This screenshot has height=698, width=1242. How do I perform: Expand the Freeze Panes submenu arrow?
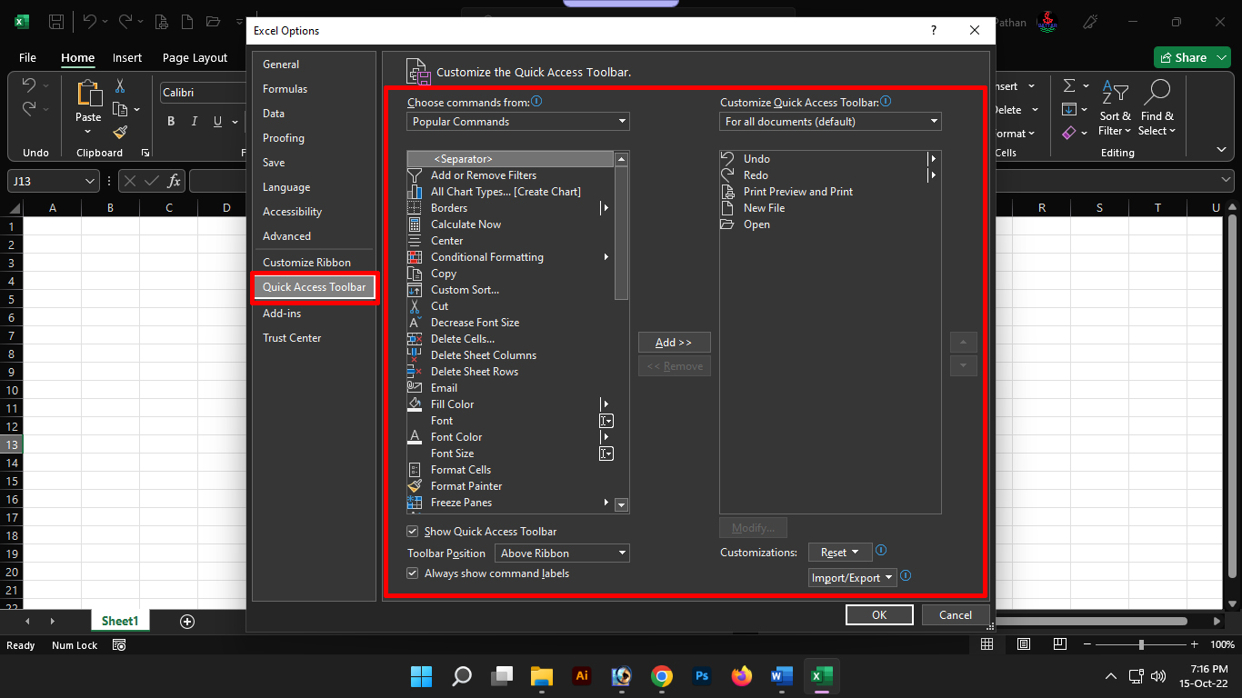click(x=606, y=503)
